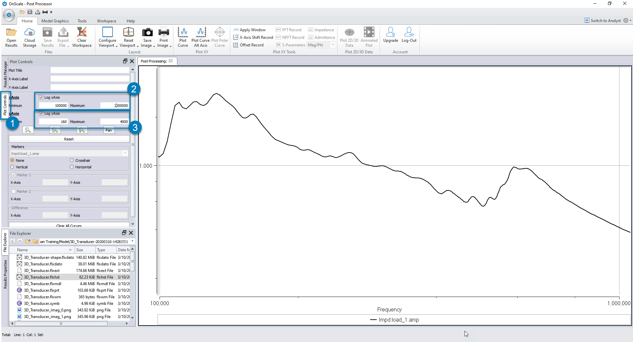Click Switch to Analyst
633x342 pixels.
click(602, 20)
